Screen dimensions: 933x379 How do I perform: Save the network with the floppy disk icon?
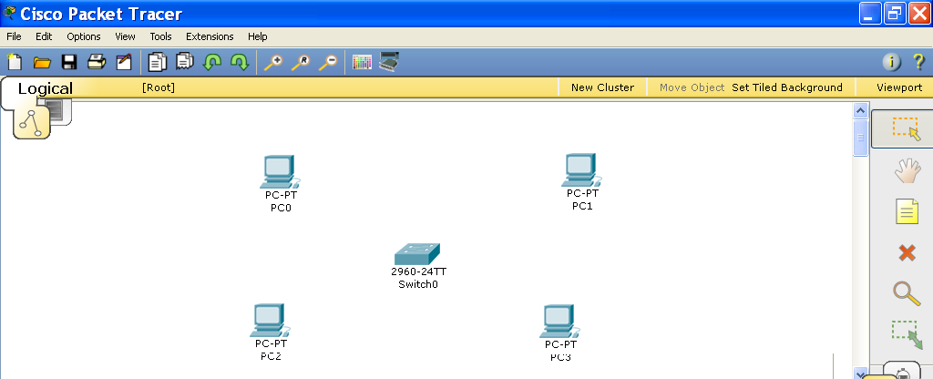click(x=69, y=61)
